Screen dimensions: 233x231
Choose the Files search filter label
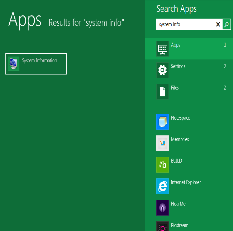[175, 88]
